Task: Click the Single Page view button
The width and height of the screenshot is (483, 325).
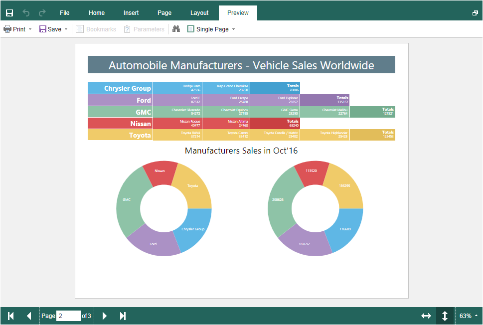Action: click(x=208, y=29)
